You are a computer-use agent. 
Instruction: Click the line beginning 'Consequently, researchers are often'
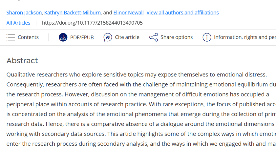pyautogui.click(x=141, y=84)
